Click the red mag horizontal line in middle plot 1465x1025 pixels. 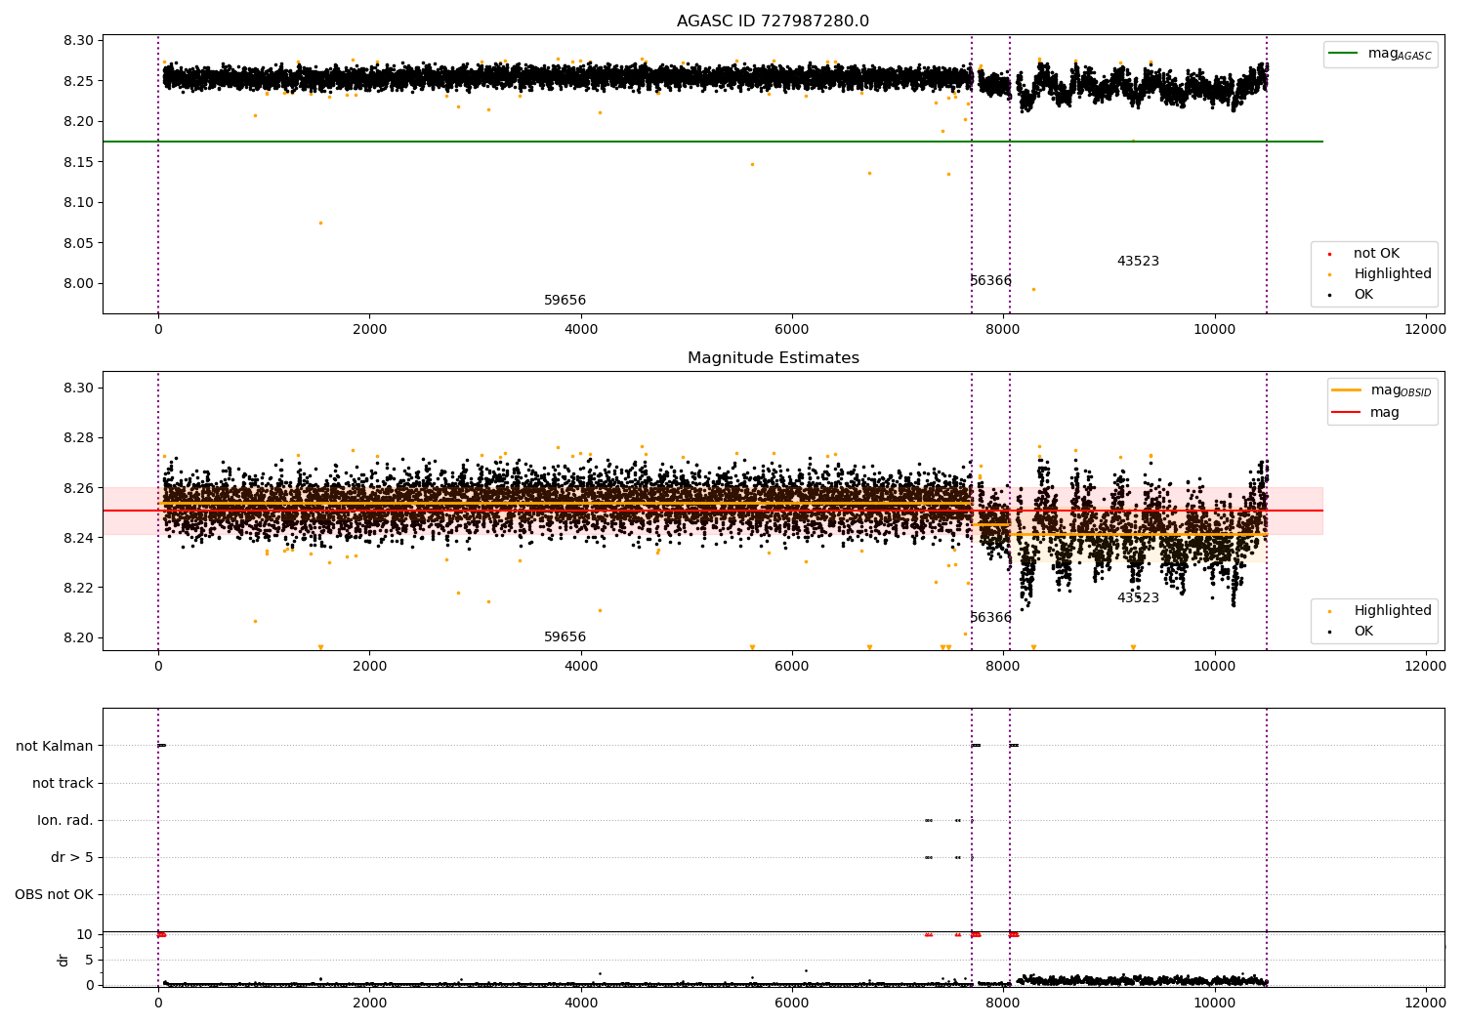(713, 511)
